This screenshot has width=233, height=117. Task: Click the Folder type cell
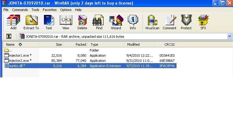(94, 50)
